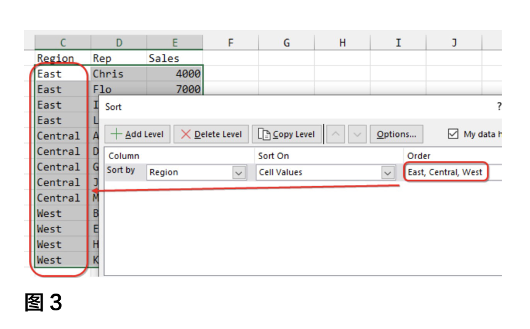Click the Add Level button

coord(138,134)
